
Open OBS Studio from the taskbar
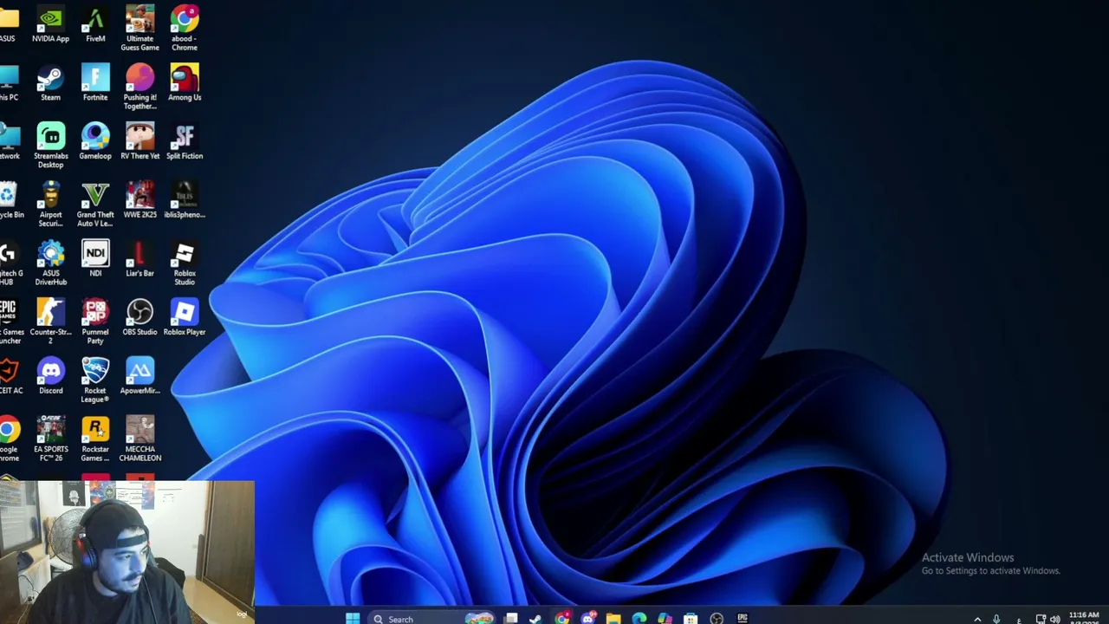pyautogui.click(x=717, y=618)
